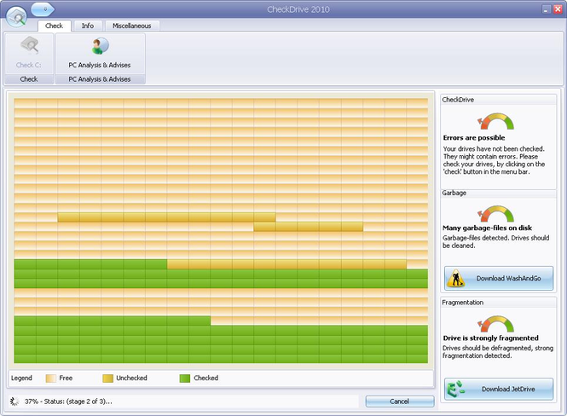
Task: Click the Check group label
Action: (29, 78)
